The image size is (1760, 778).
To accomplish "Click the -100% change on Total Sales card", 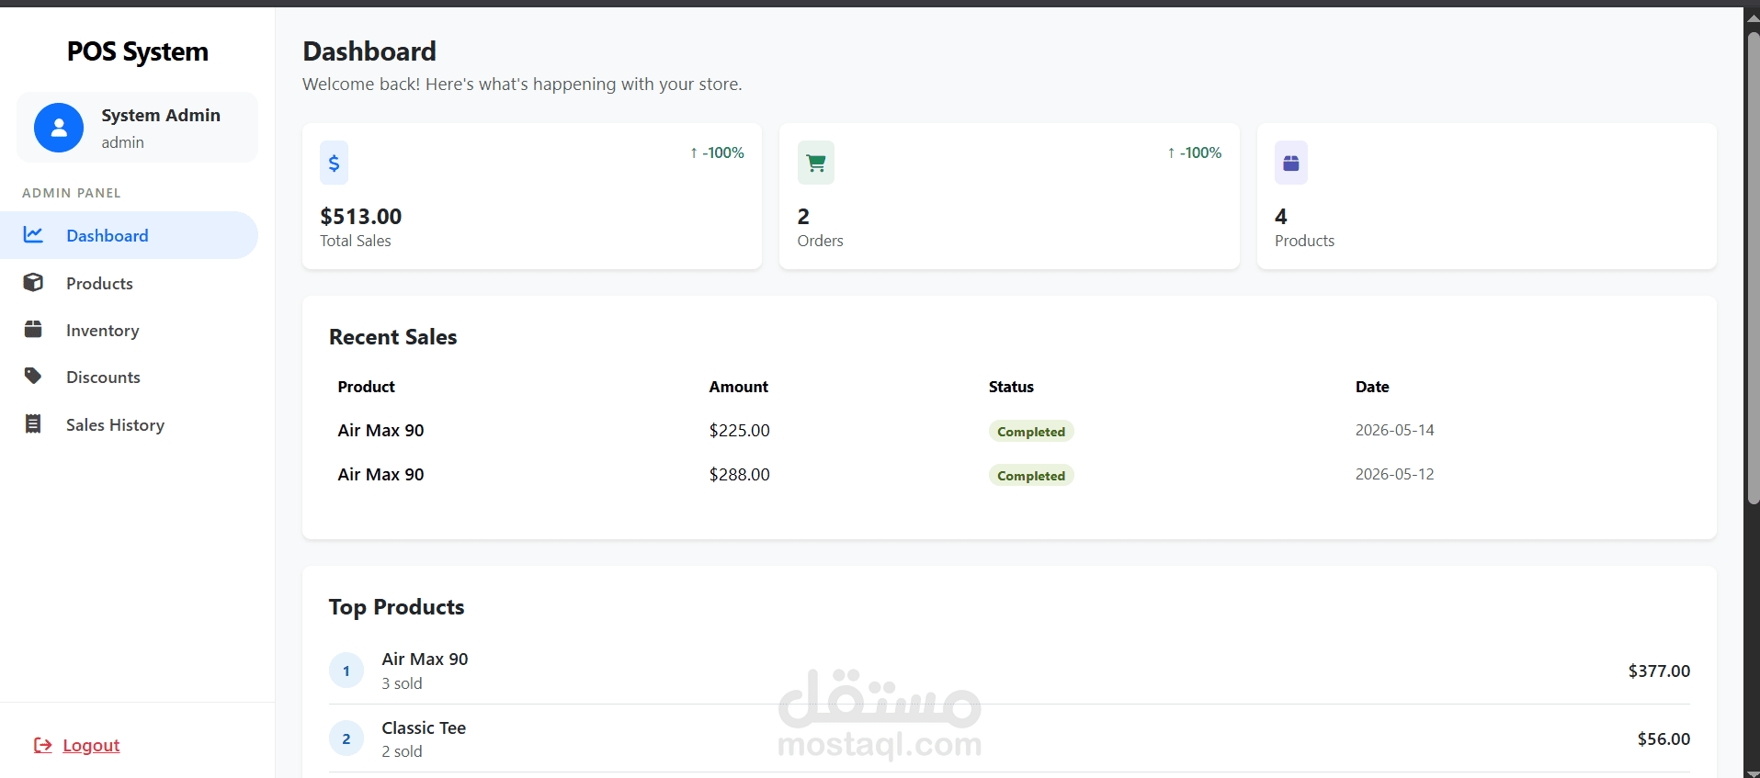I will point(717,152).
